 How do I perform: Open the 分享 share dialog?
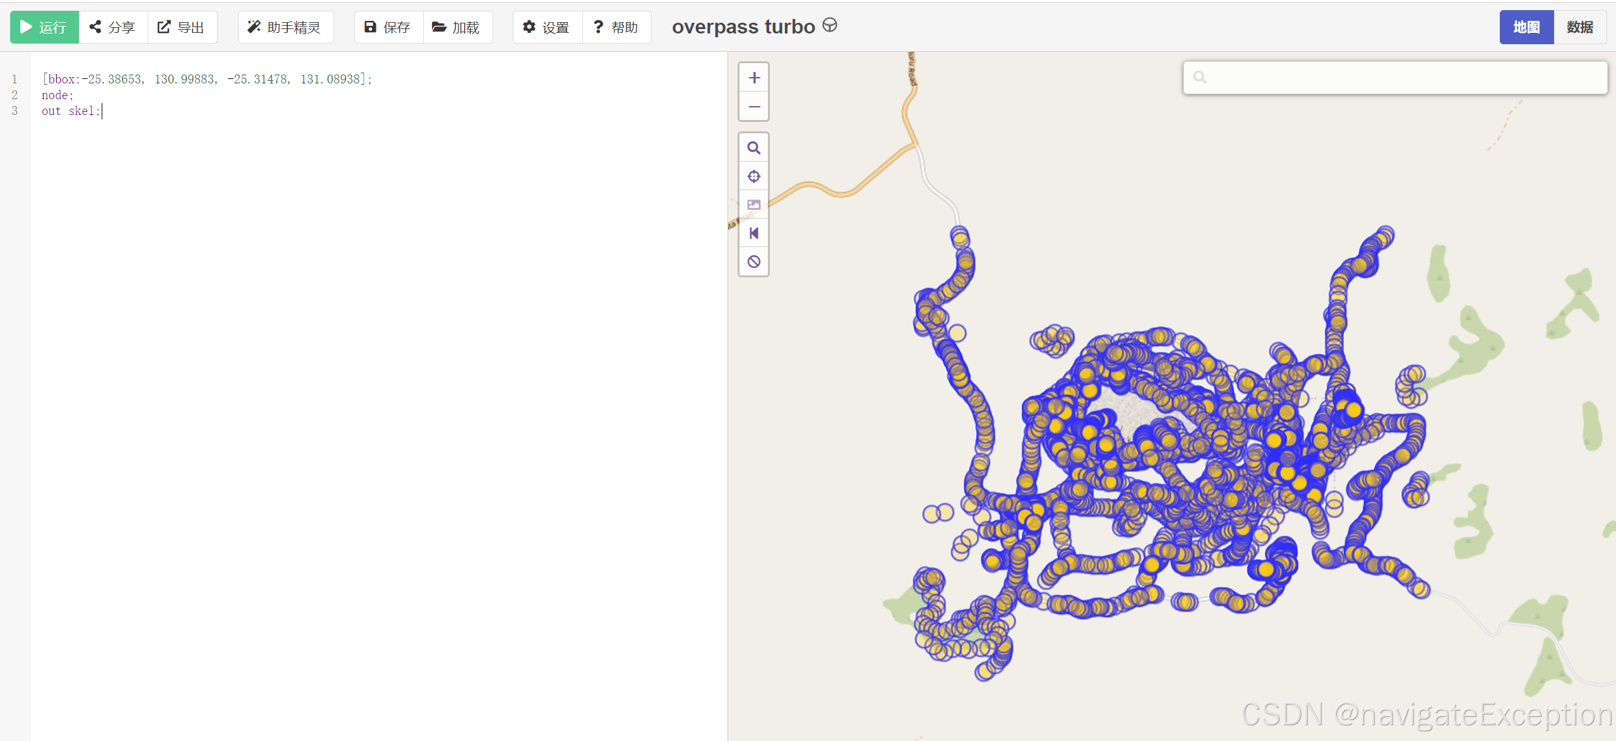click(x=113, y=27)
